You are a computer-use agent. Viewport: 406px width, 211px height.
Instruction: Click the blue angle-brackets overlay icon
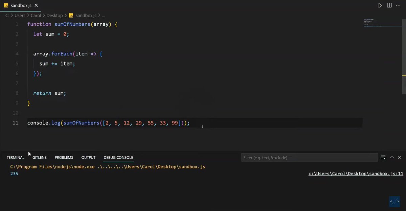tap(394, 202)
